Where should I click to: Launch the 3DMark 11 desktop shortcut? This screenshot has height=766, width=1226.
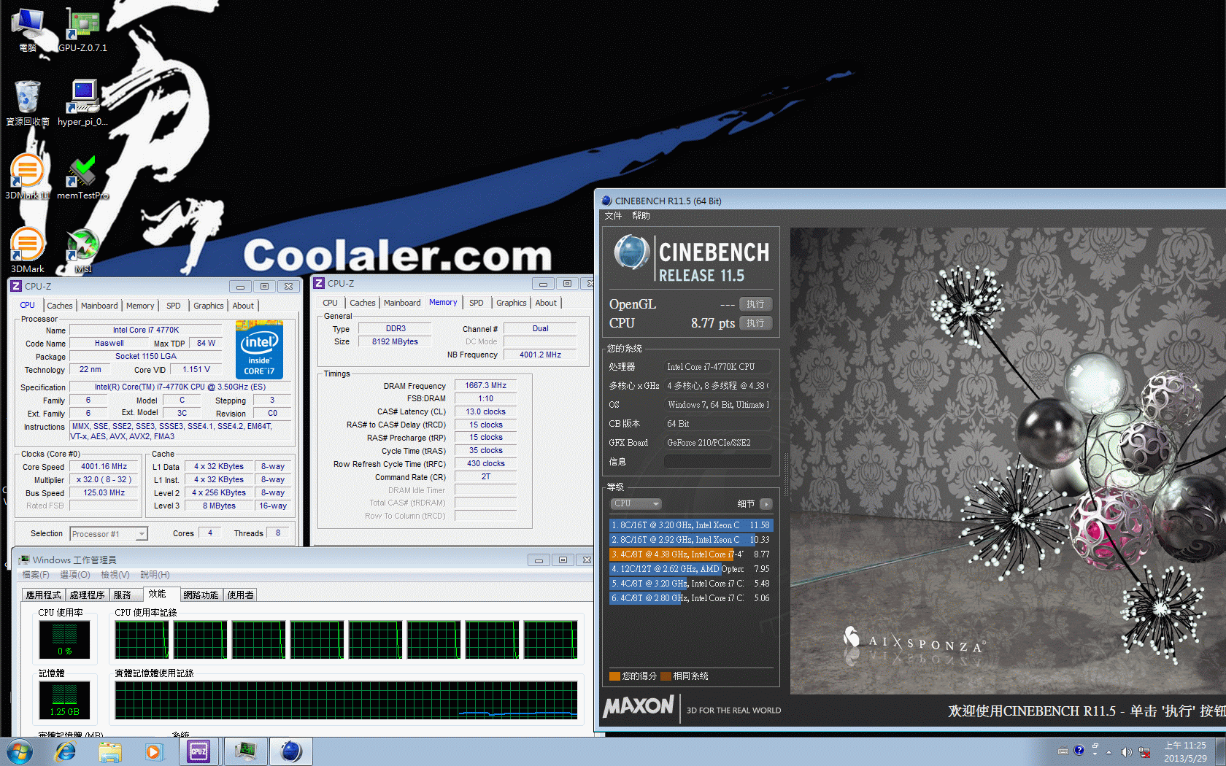[28, 177]
